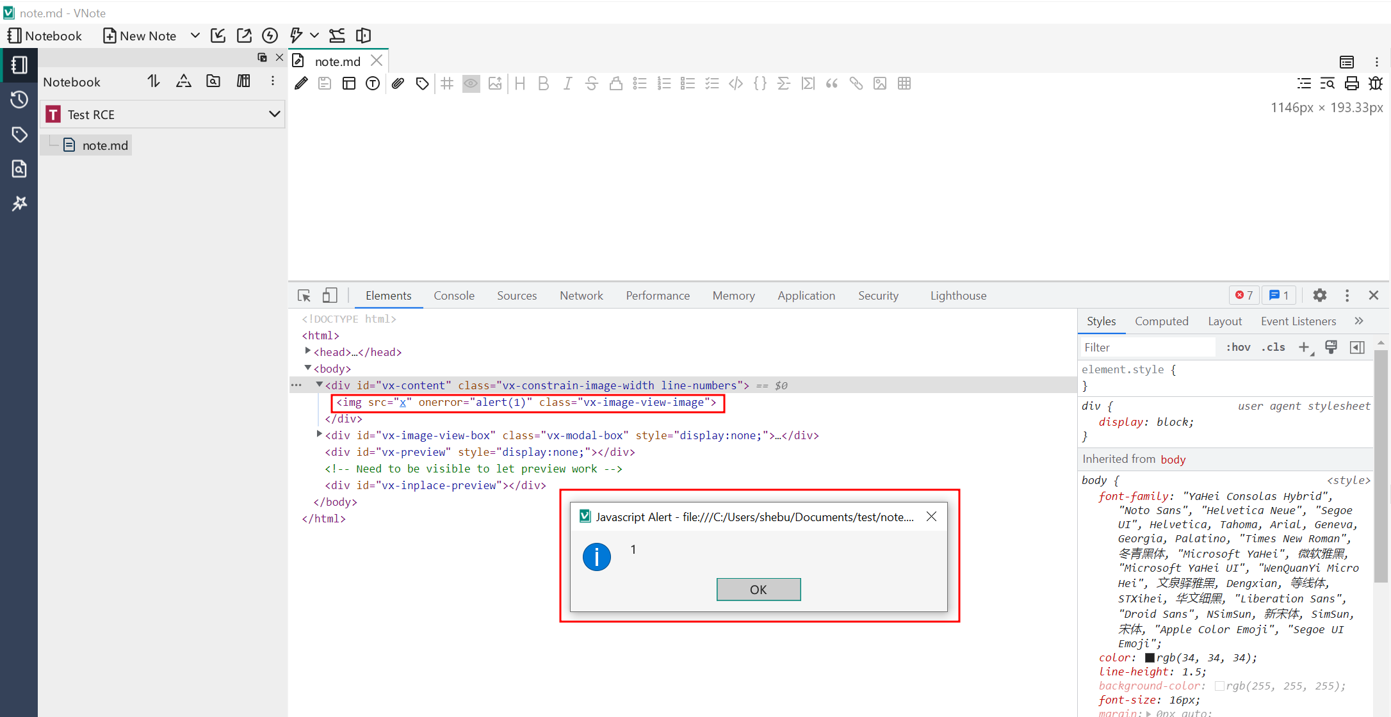Open the Network tab in DevTools
This screenshot has height=717, width=1391.
pyautogui.click(x=582, y=296)
